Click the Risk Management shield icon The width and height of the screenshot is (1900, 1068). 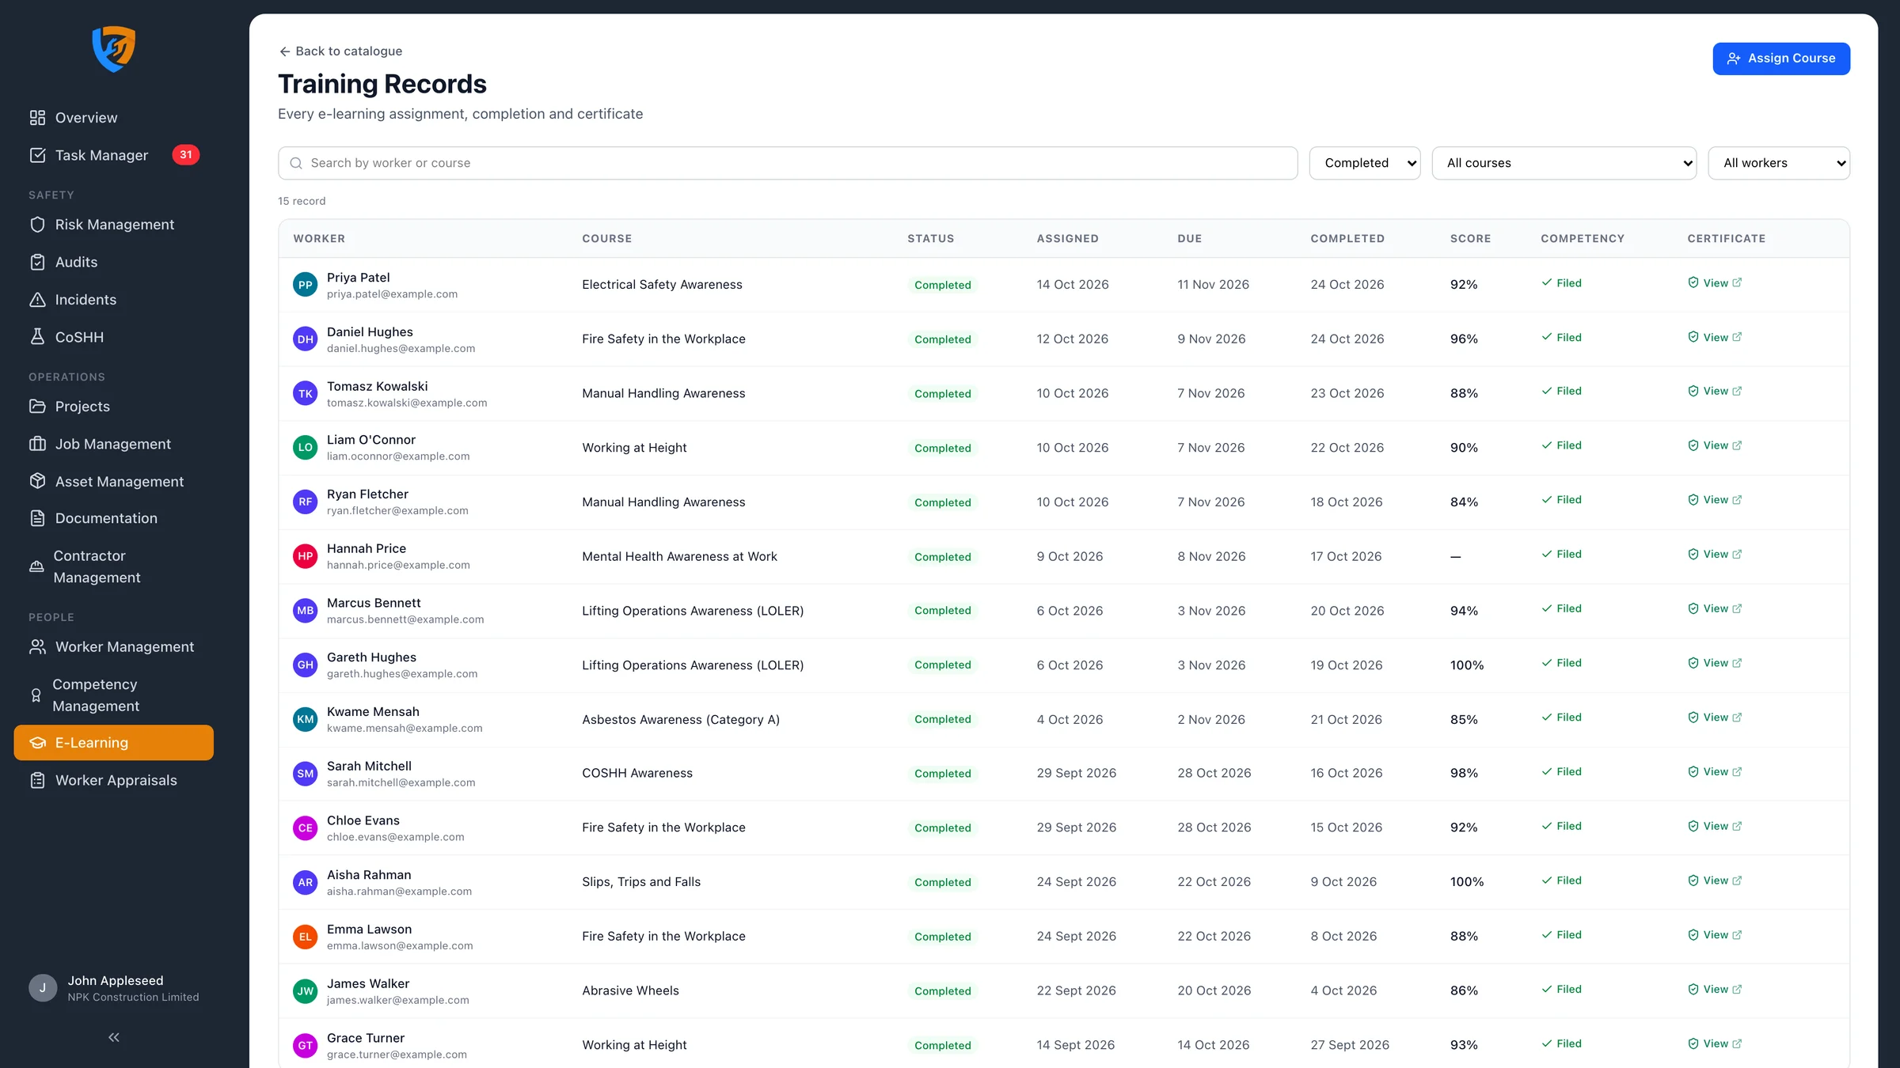click(x=37, y=225)
